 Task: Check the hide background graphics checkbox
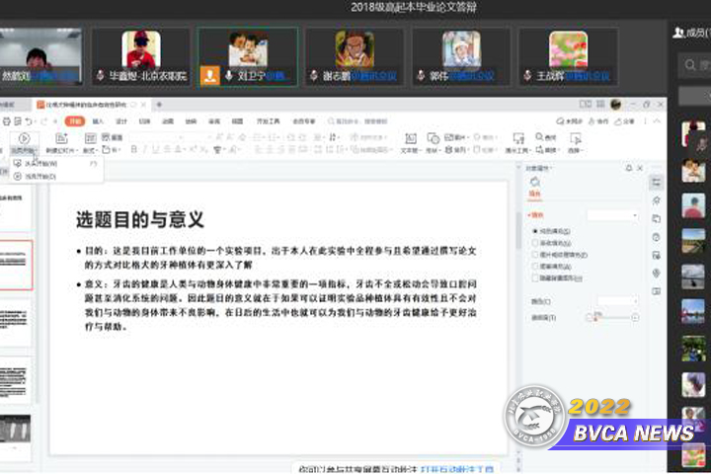click(x=535, y=278)
